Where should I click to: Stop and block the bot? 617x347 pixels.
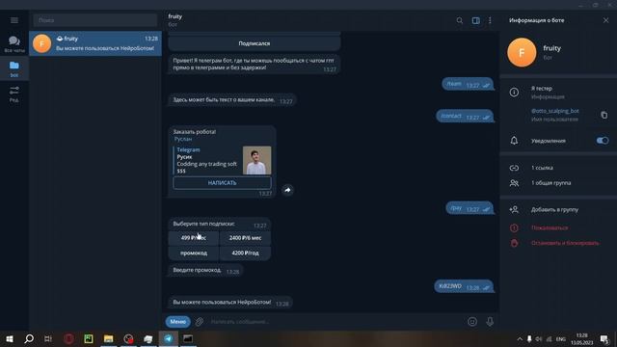(565, 243)
